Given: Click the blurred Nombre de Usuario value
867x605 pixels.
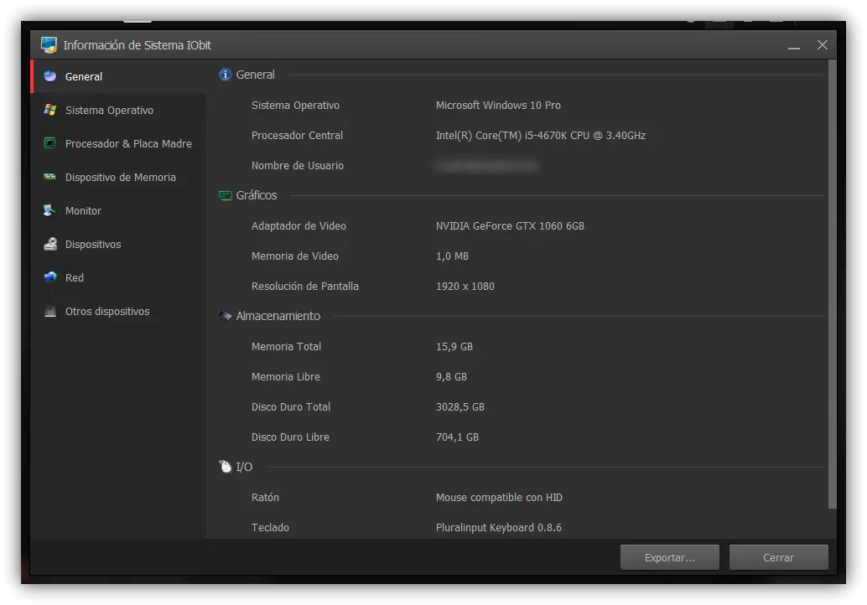Looking at the screenshot, I should click(x=487, y=165).
